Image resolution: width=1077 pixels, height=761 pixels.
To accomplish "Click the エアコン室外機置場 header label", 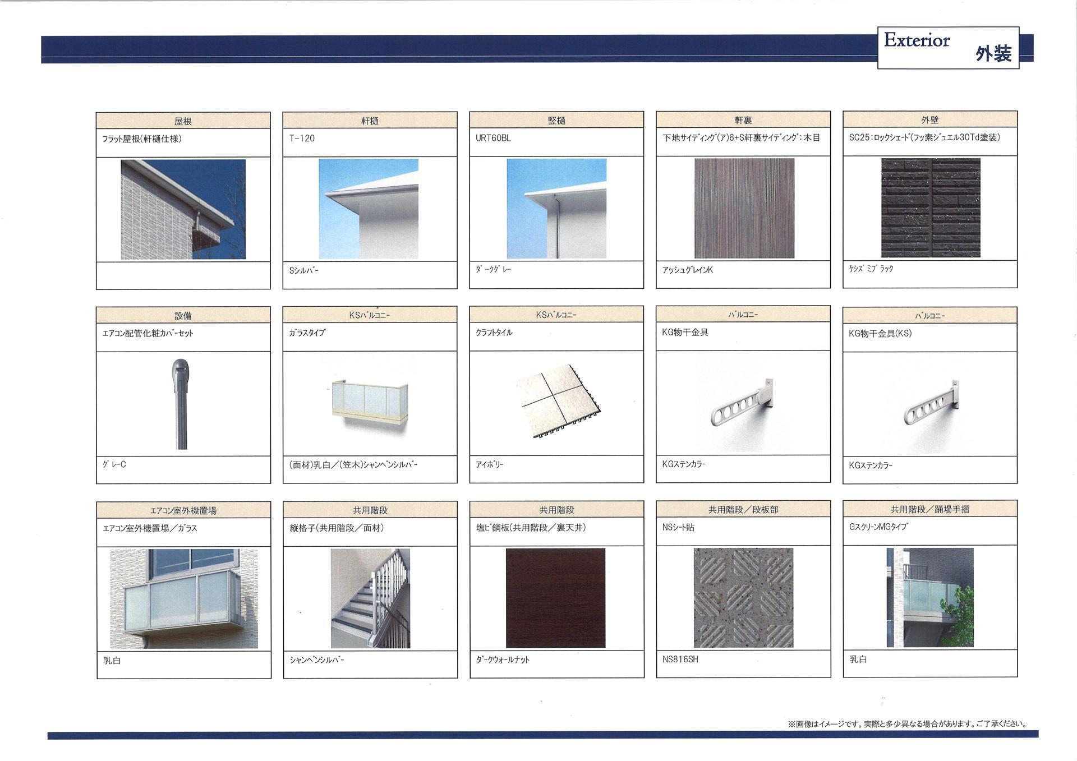I will (183, 510).
